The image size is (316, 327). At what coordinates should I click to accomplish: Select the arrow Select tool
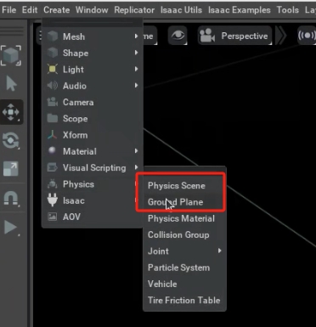[11, 83]
